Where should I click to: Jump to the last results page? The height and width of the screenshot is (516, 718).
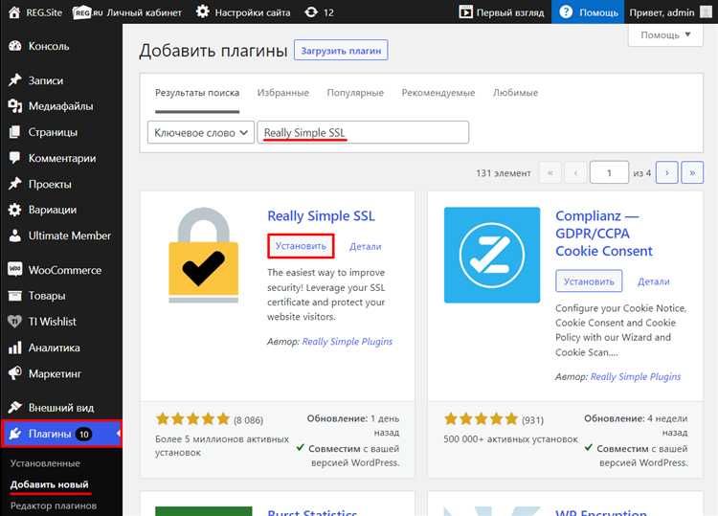coord(692,172)
